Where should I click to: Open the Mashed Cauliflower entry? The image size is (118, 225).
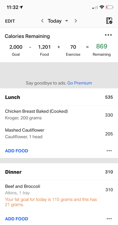(59, 133)
